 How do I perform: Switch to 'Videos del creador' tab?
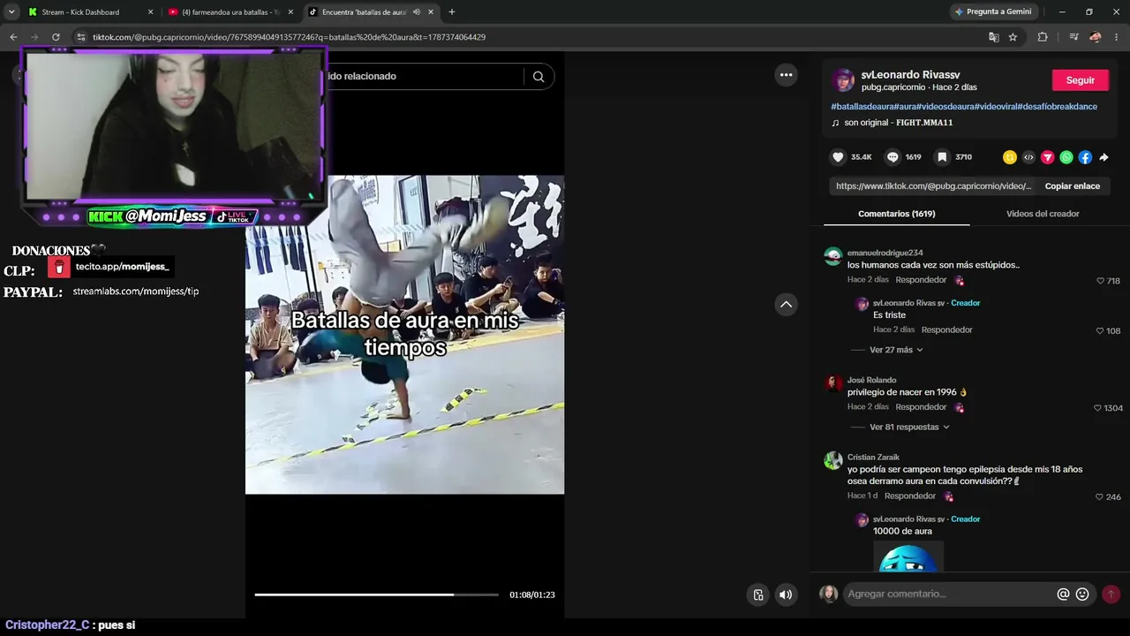[x=1043, y=214]
